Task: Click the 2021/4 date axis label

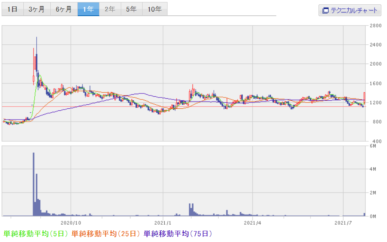Action: pos(252,223)
